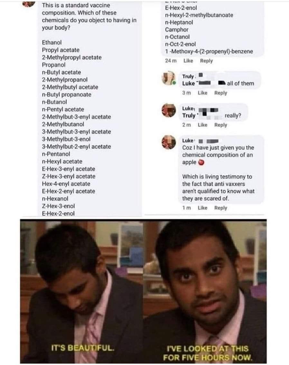Open the '24 m' timestamp link
The width and height of the screenshot is (289, 365).
point(171,61)
